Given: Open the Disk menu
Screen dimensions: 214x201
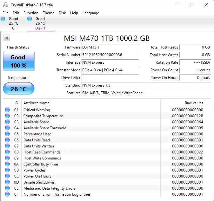Looking at the screenshot, I should (62, 13).
